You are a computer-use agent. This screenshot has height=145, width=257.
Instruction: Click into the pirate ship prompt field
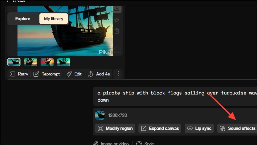[175, 96]
